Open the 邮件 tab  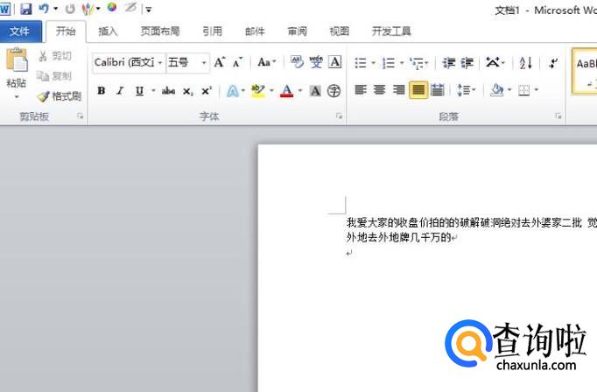(x=255, y=31)
